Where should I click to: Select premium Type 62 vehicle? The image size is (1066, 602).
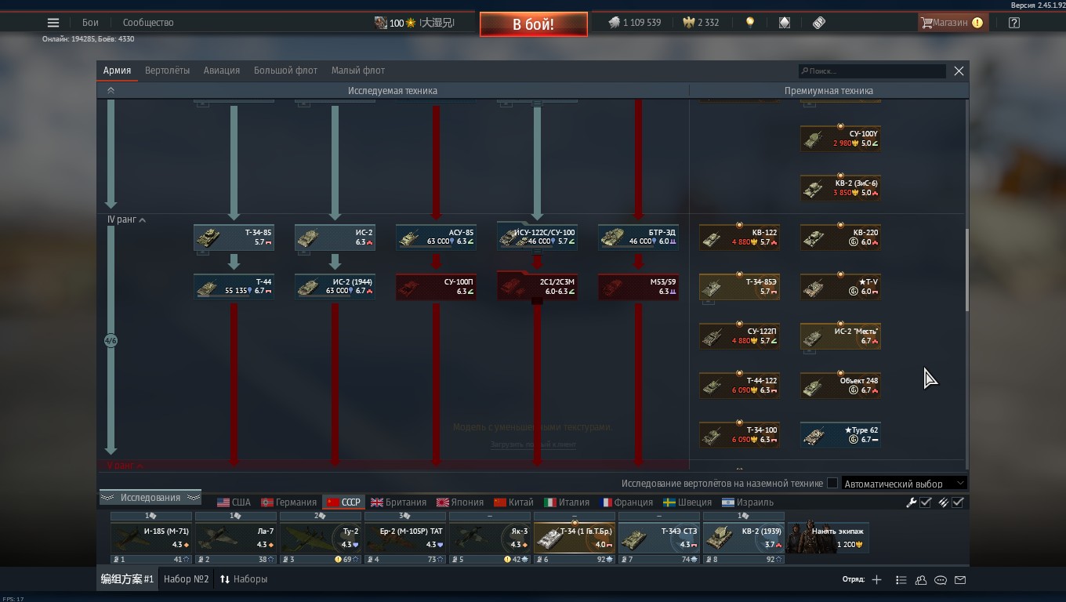(x=840, y=435)
